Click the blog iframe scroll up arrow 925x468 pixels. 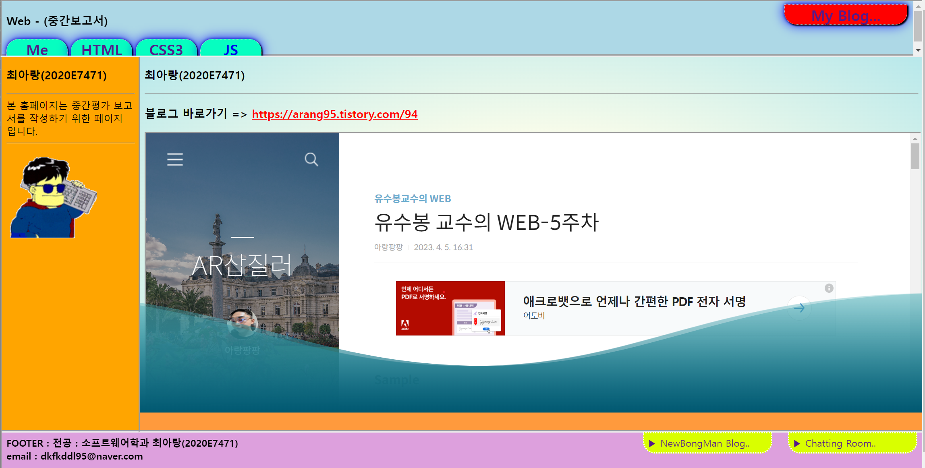pos(915,139)
